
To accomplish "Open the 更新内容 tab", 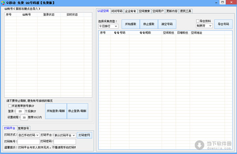I will 172,11.
